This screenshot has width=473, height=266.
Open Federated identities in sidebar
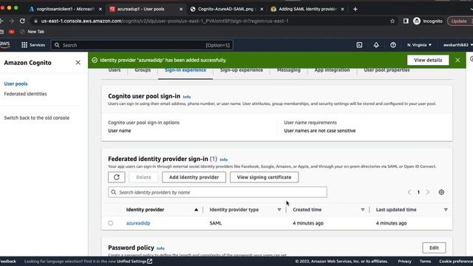pyautogui.click(x=25, y=94)
